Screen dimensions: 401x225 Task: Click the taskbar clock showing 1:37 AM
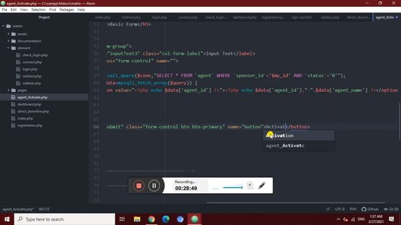(376, 219)
